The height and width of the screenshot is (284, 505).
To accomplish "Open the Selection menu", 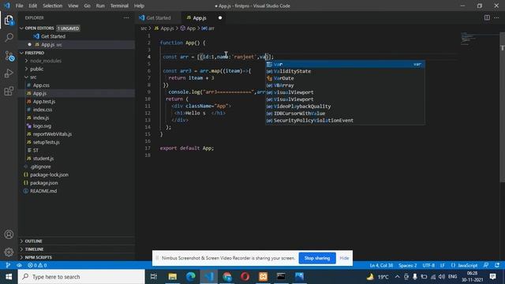I will point(53,6).
